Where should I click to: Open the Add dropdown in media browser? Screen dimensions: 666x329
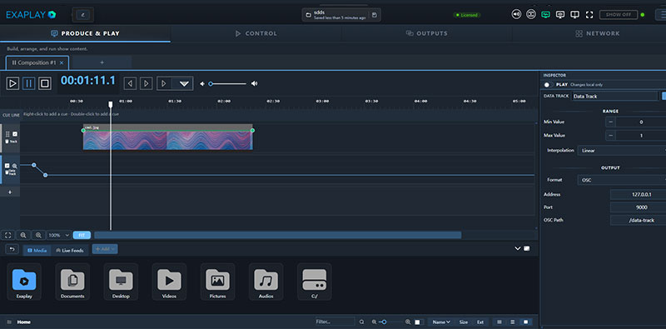(105, 249)
